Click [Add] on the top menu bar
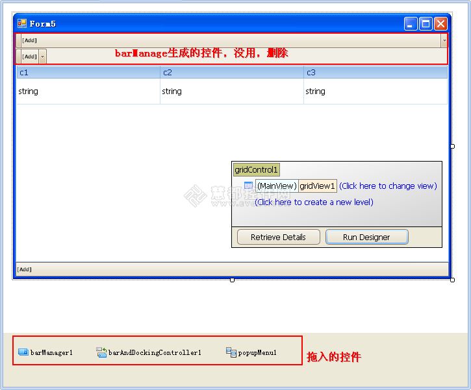The height and width of the screenshot is (390, 471). 29,40
